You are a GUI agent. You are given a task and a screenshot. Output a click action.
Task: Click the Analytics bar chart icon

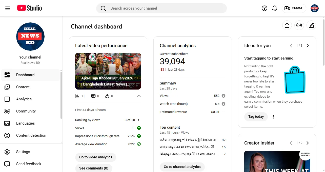click(7, 99)
